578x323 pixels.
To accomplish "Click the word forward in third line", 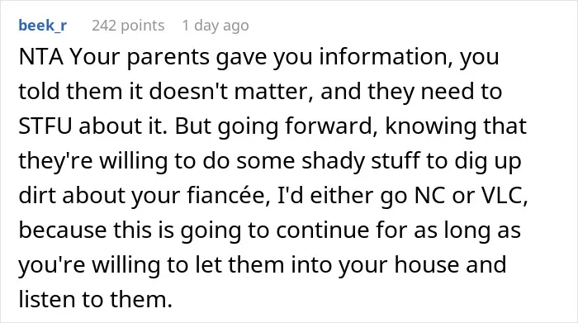I will click(x=331, y=126).
